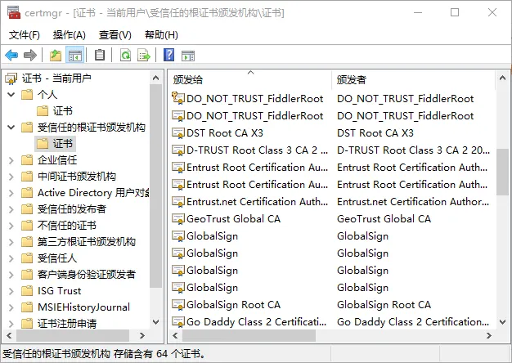512x363 pixels.
Task: Click tree pane horizontal scroll right arrow
Action: pos(142,335)
